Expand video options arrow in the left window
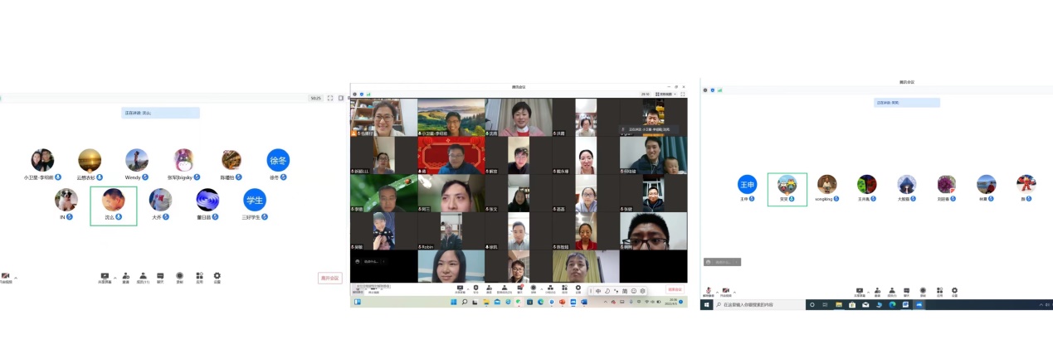Viewport: 1053px width, 349px height. click(x=16, y=277)
